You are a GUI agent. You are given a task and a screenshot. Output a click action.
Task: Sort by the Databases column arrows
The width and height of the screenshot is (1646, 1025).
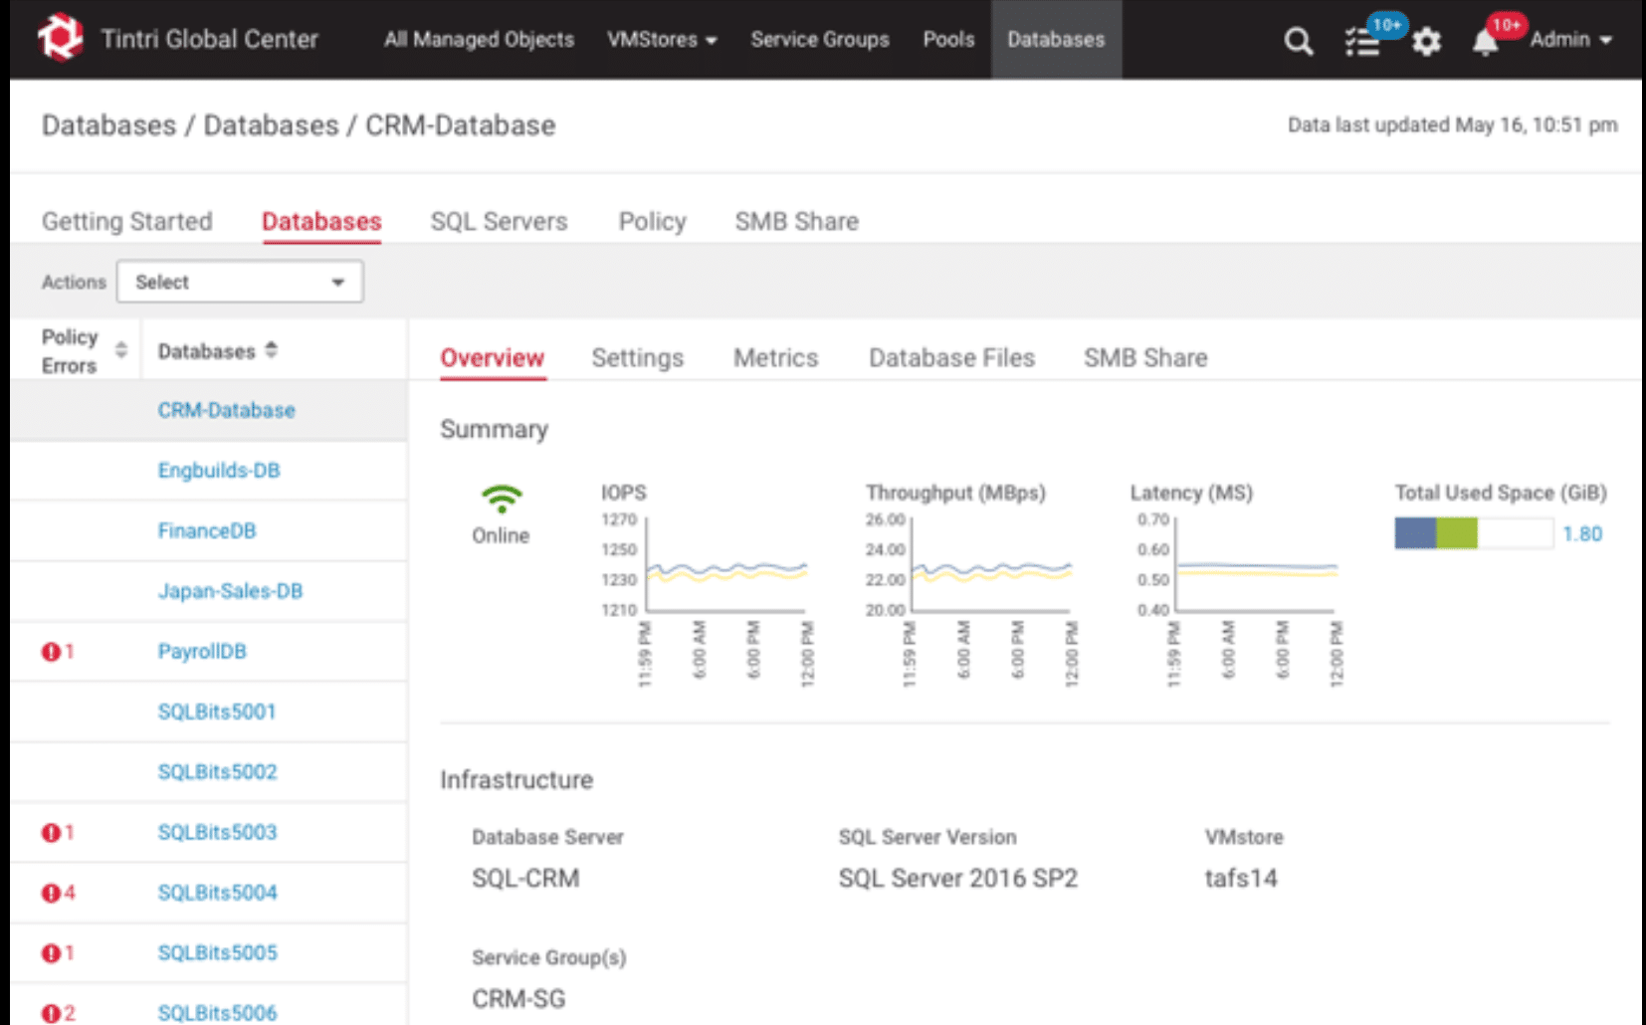click(272, 350)
